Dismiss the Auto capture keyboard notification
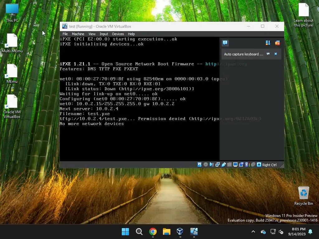 pos(276,54)
